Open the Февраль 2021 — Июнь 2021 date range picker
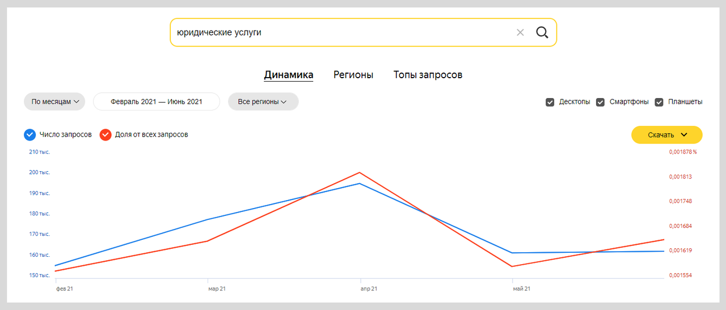 pyautogui.click(x=157, y=101)
